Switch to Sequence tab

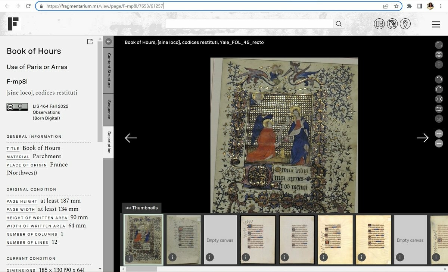(109, 109)
